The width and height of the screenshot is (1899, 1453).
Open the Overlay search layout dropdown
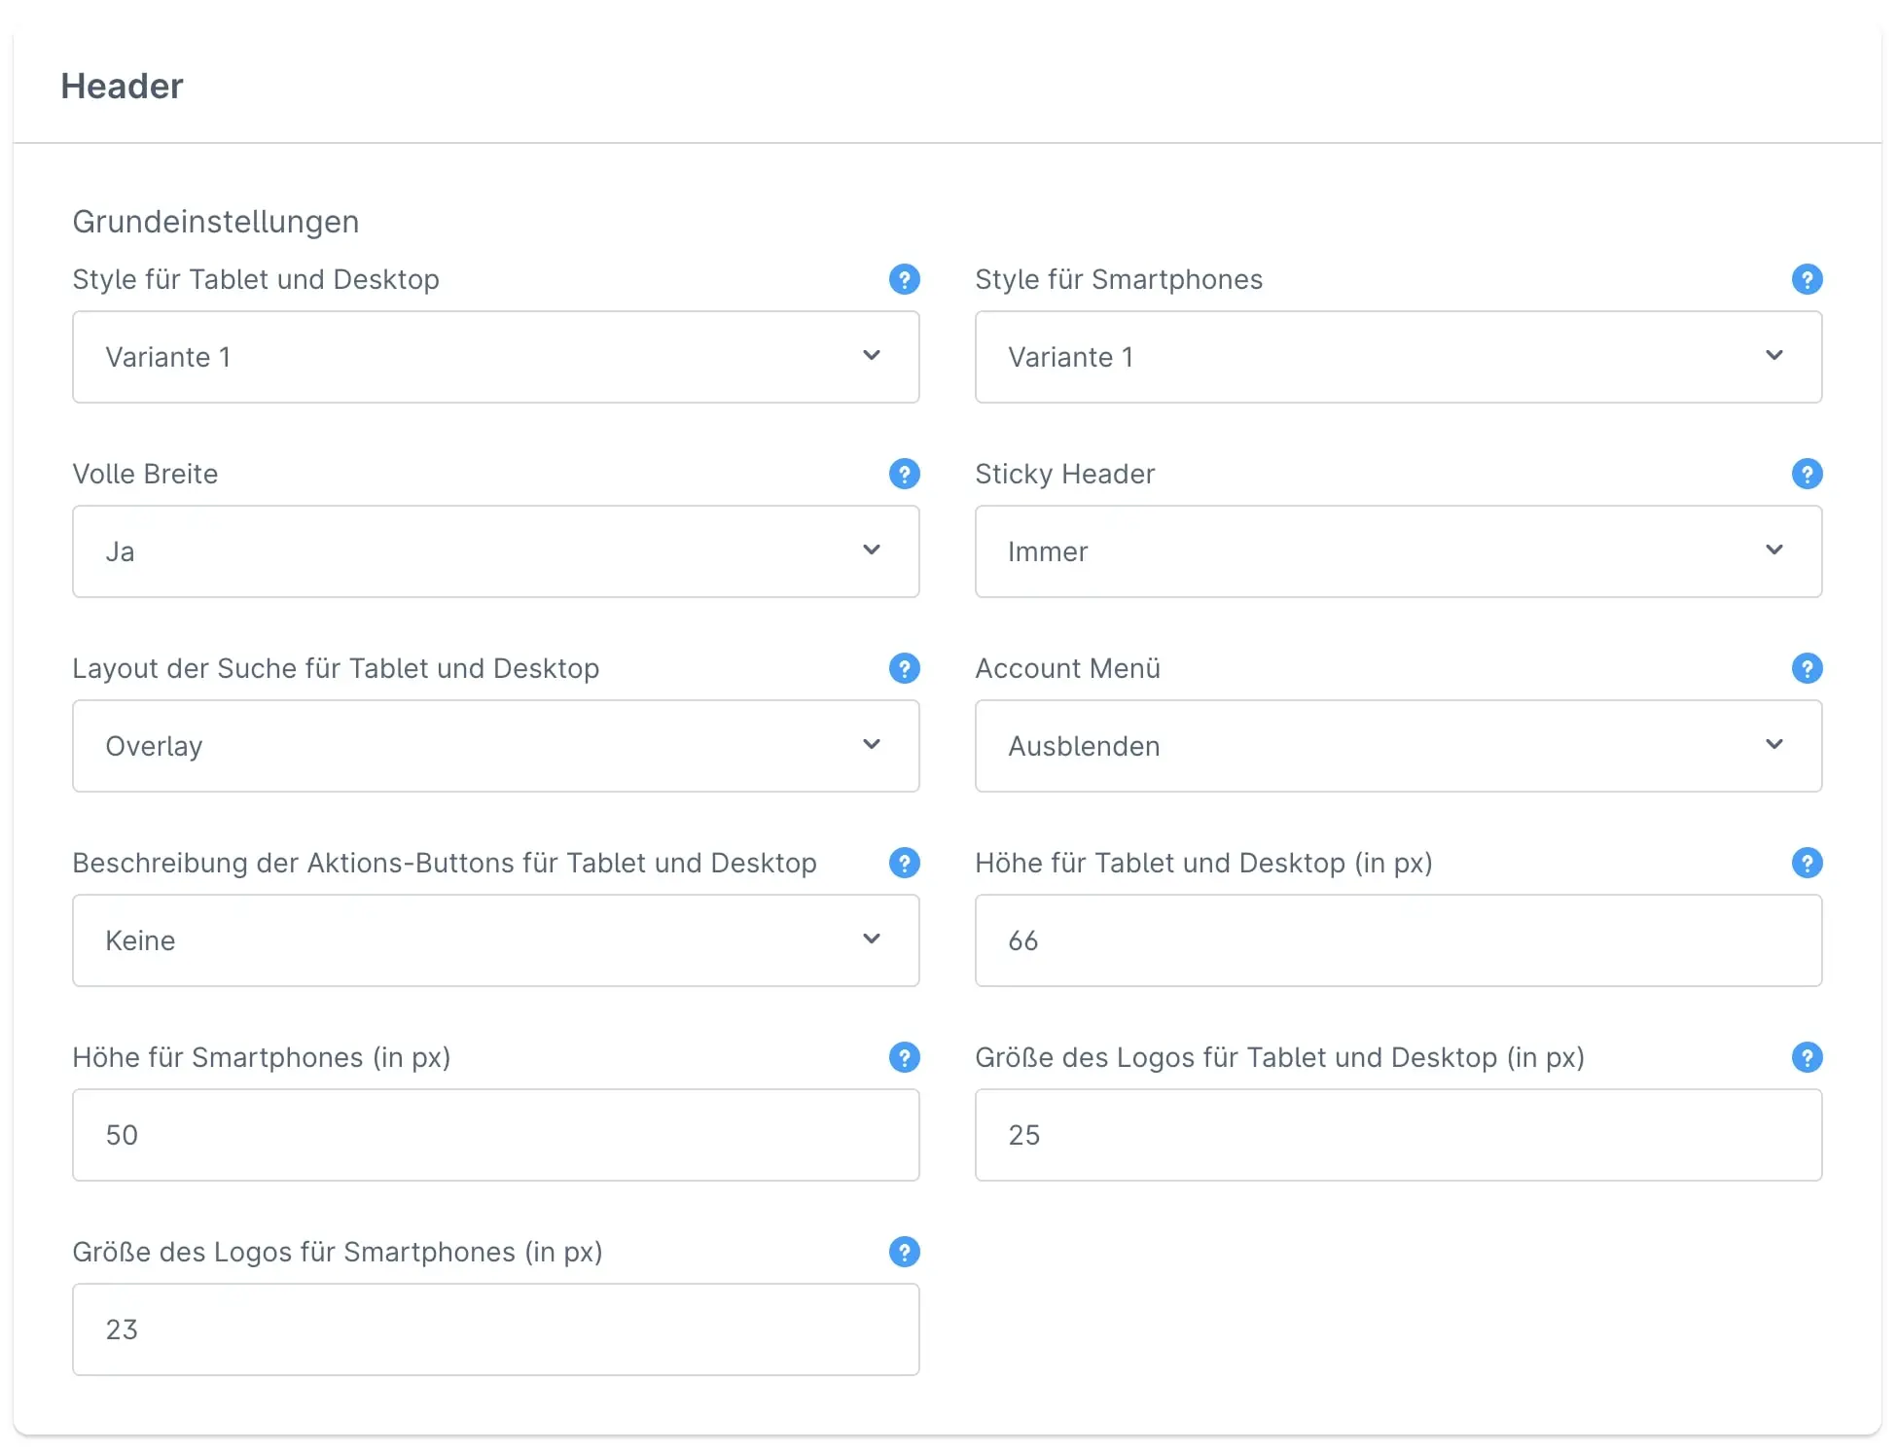point(495,746)
